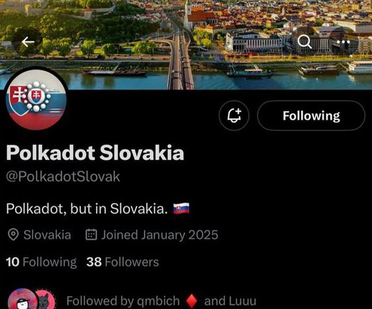Go back with the arrow icon
The height and width of the screenshot is (309, 372).
(28, 42)
